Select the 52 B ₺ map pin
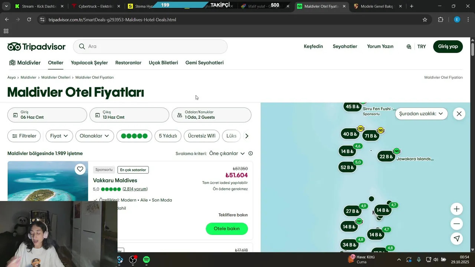The width and height of the screenshot is (475, 267). click(x=347, y=168)
